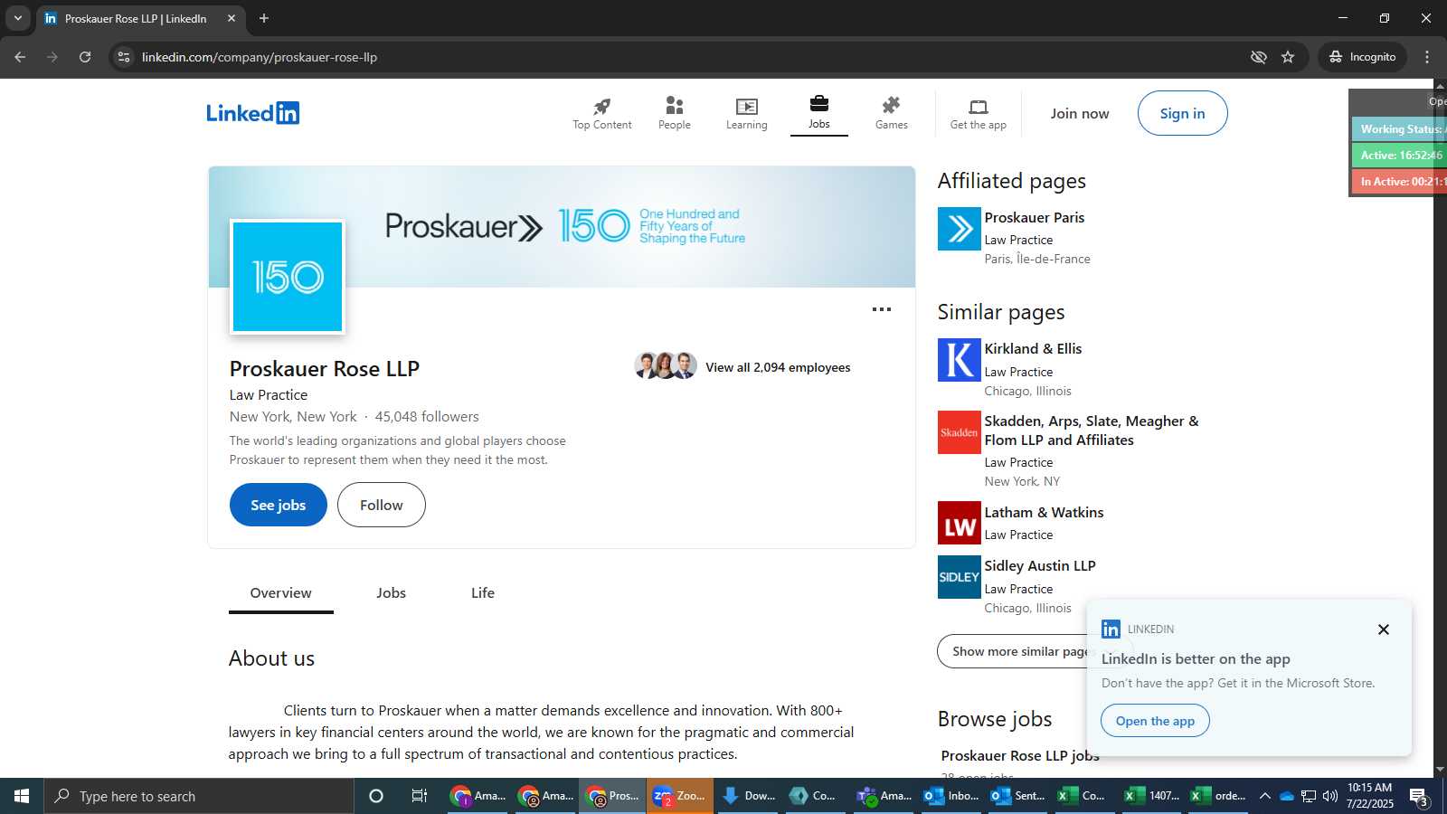View all 2,094 employees

[x=778, y=367]
